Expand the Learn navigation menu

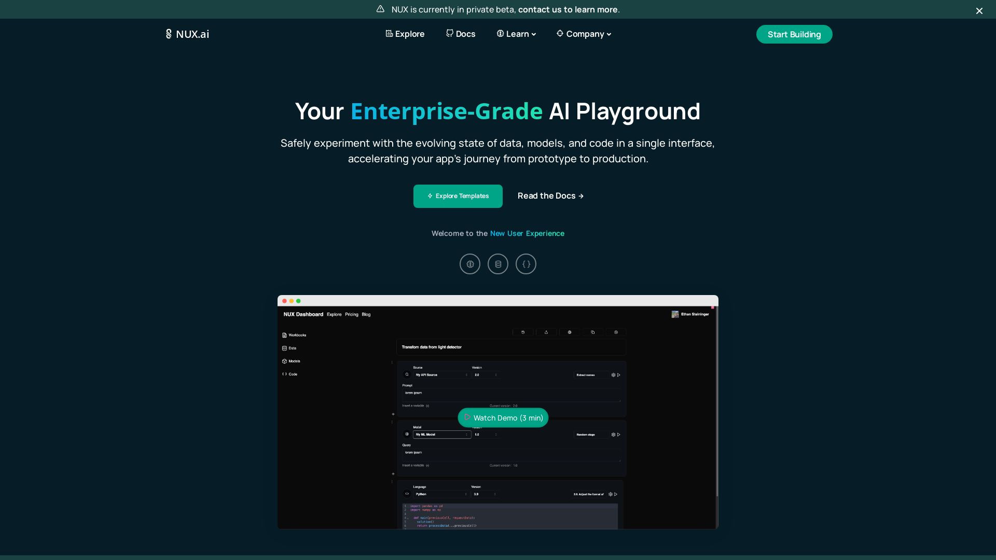click(x=516, y=34)
